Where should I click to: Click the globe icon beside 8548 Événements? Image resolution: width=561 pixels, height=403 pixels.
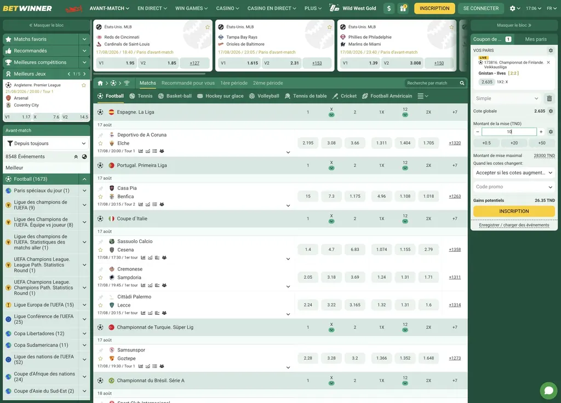[x=84, y=157]
